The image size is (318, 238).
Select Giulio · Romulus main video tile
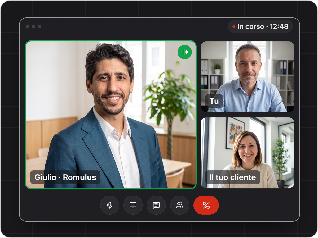(x=111, y=115)
